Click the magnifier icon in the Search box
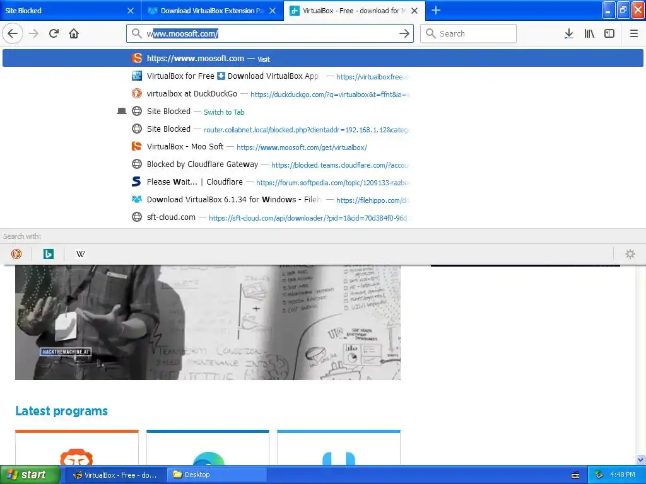This screenshot has height=484, width=646. 430,33
